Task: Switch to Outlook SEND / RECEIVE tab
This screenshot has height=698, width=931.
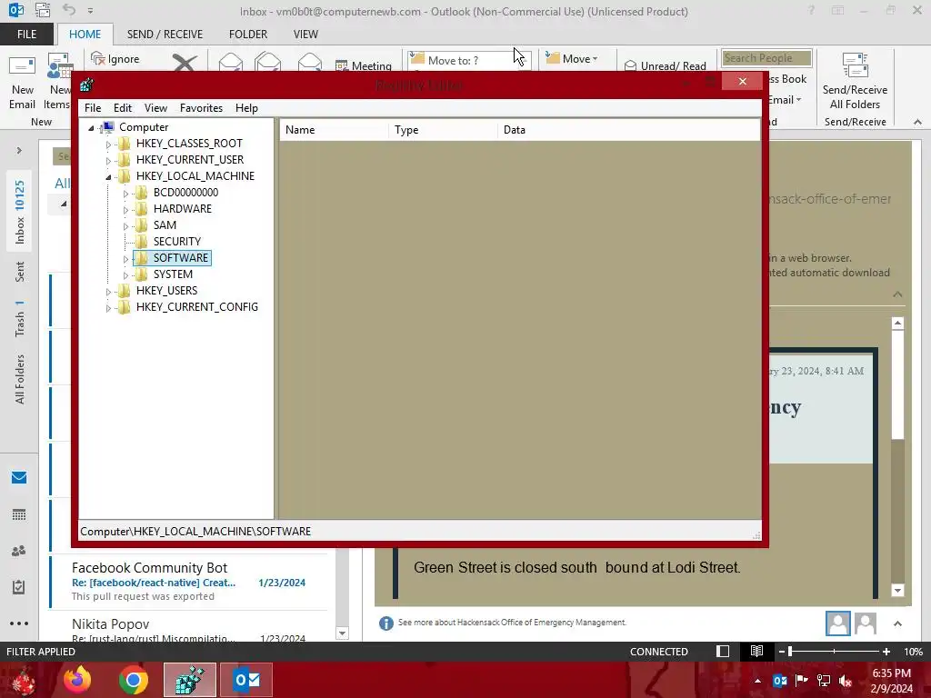Action: (x=165, y=35)
